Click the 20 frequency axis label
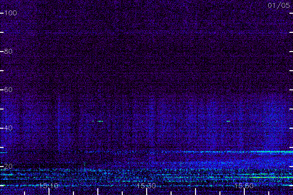293x195 pixels. coord(8,166)
